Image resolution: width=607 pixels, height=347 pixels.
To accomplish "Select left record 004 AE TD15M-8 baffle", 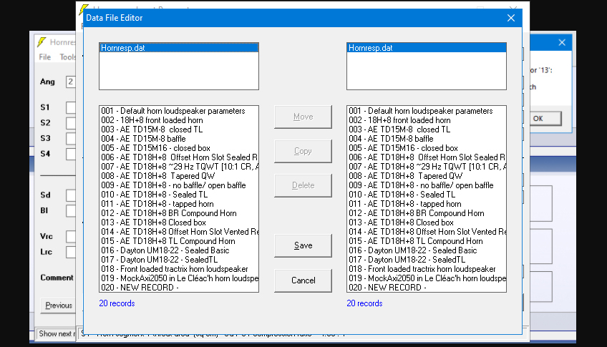I will click(x=179, y=139).
